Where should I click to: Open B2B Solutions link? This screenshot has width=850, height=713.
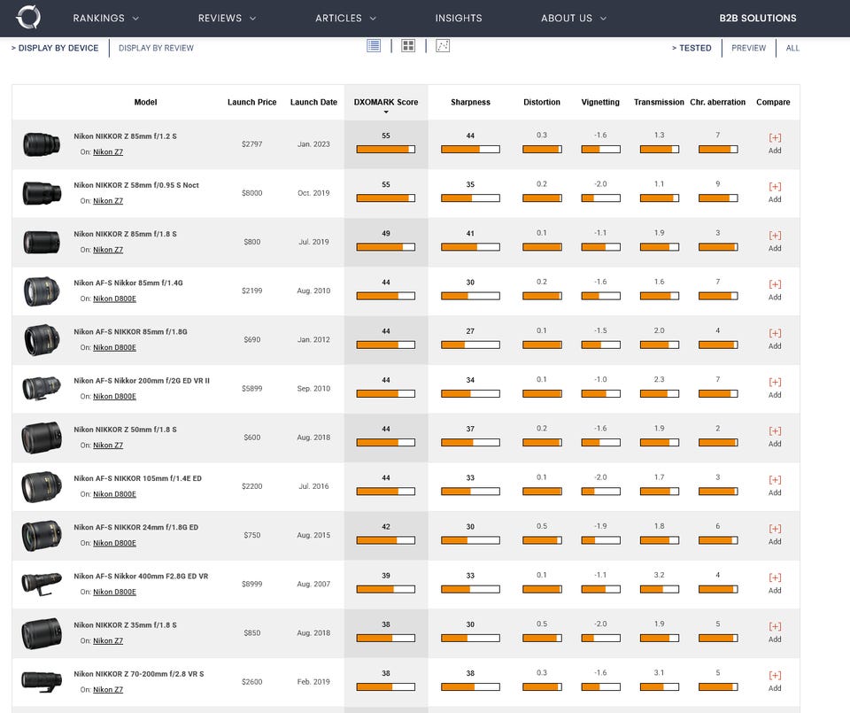pos(757,18)
